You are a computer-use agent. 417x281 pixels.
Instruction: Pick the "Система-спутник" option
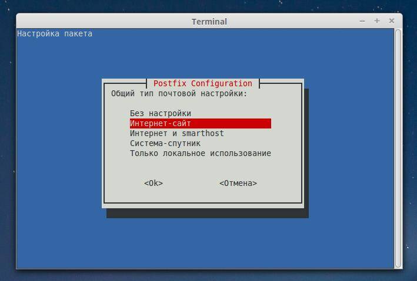pyautogui.click(x=165, y=143)
